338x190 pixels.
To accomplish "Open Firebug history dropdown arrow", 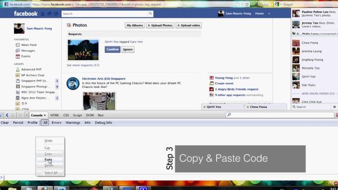I will [26, 115].
